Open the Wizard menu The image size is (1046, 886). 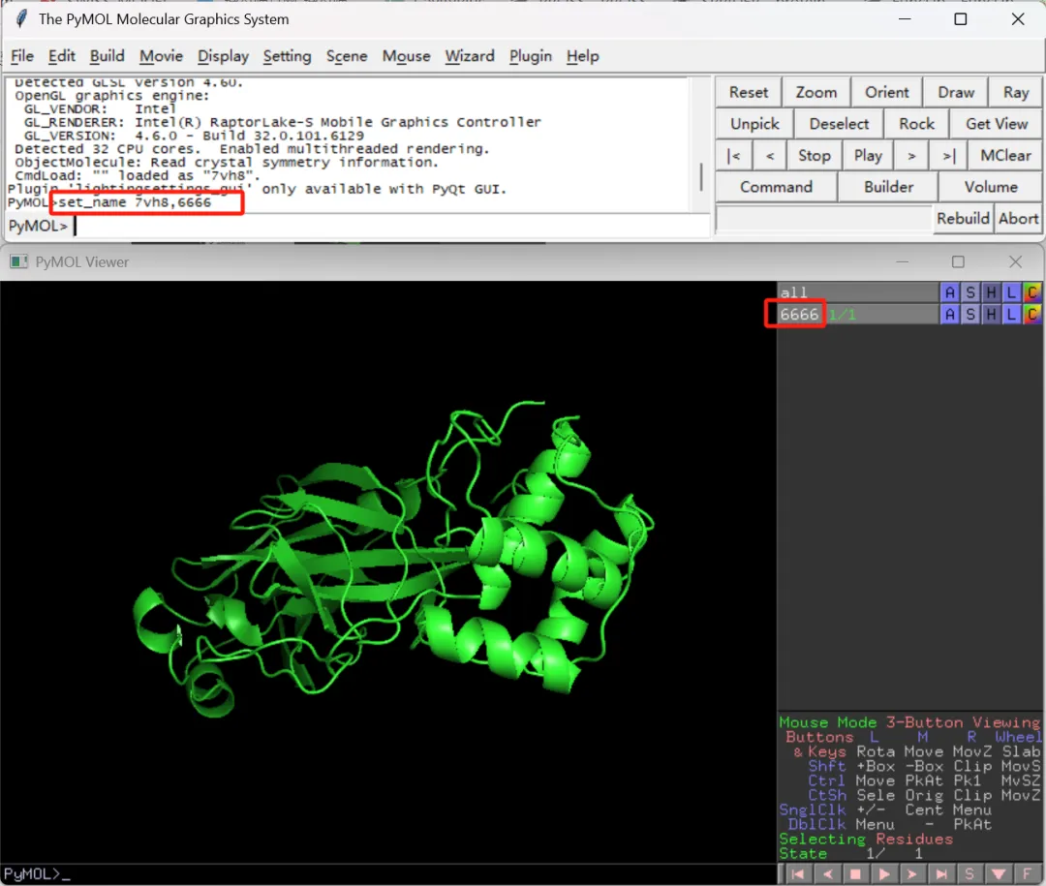(x=470, y=56)
